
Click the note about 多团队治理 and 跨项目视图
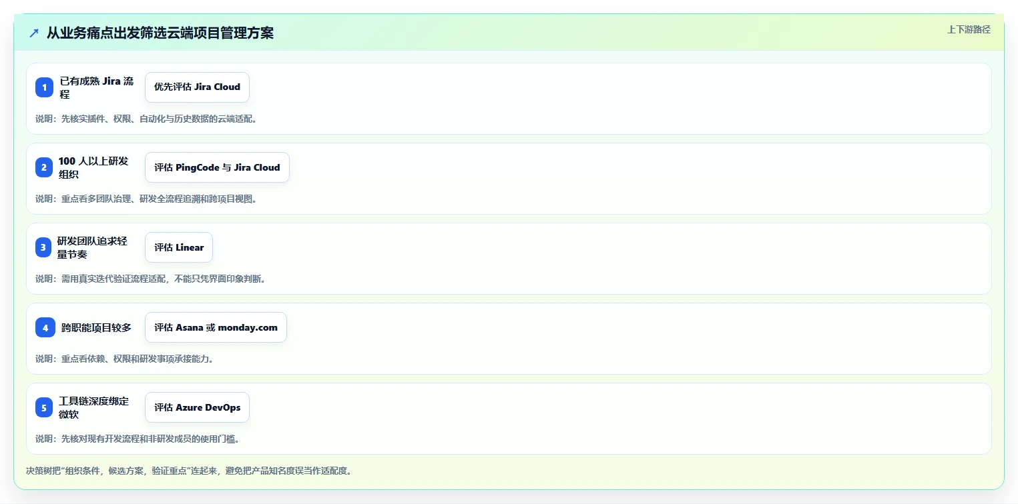pyautogui.click(x=146, y=199)
